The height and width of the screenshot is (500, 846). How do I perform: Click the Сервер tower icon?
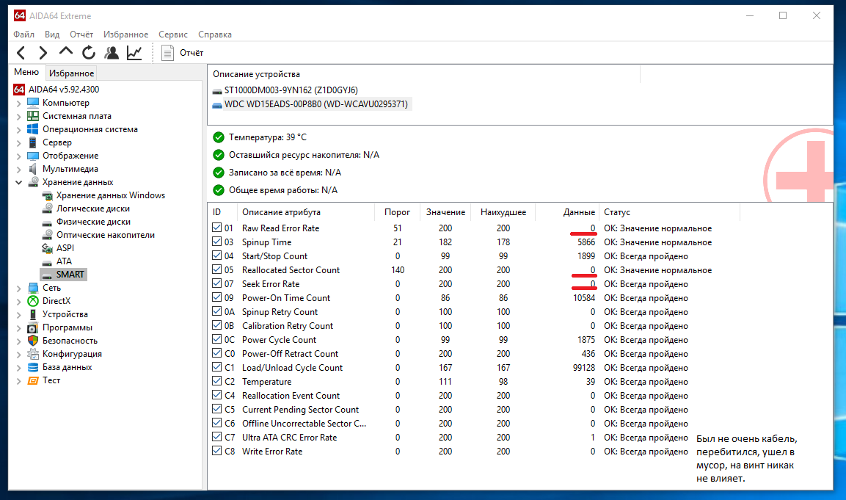pos(33,142)
